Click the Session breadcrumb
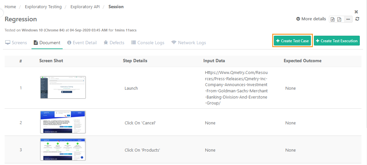This screenshot has height=165, width=367. tap(116, 7)
